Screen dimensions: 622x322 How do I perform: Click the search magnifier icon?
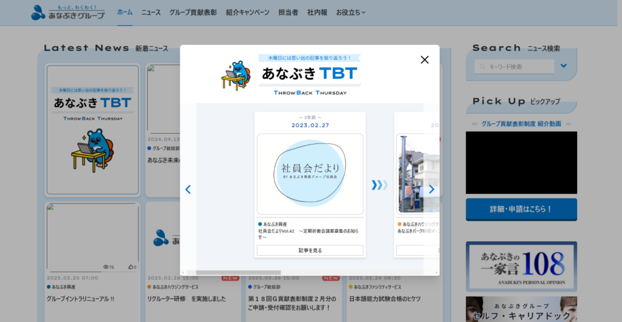pos(482,67)
